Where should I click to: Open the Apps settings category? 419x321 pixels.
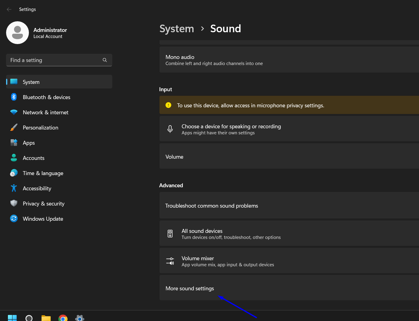point(29,143)
